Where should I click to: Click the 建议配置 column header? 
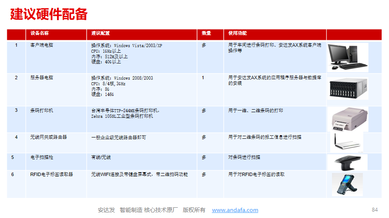tap(100, 33)
